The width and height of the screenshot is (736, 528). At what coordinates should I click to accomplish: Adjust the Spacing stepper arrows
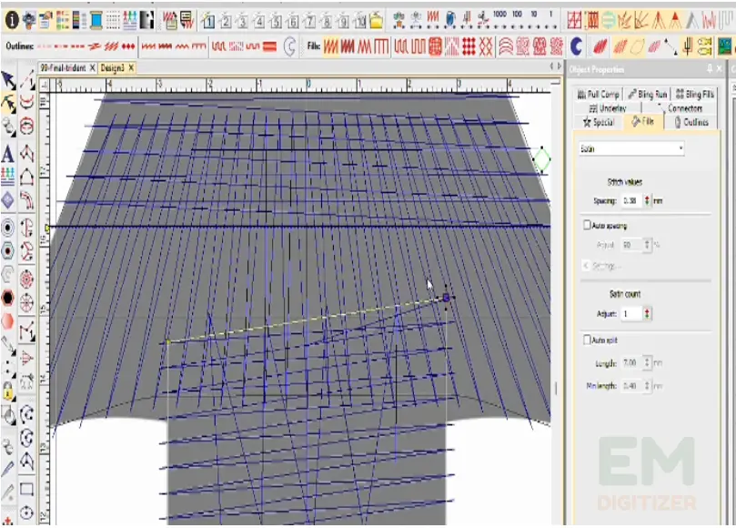click(647, 200)
